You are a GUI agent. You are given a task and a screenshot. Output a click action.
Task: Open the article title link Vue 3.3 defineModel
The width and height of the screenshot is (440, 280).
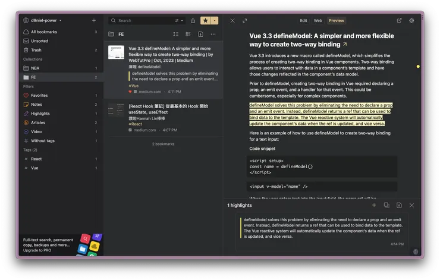[322, 40]
